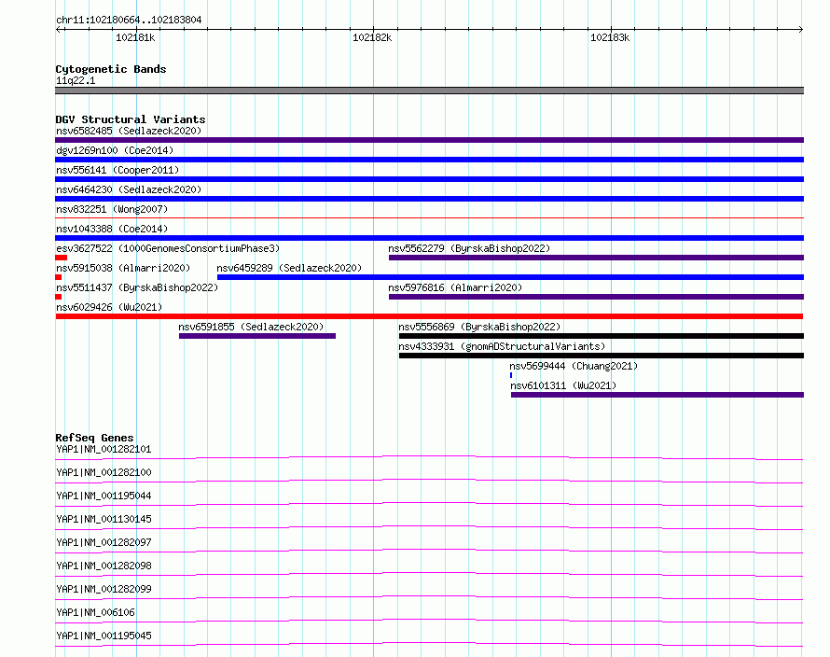The width and height of the screenshot is (830, 657).
Task: Click YAP1|NM_001282098 transcript label
Action: pyautogui.click(x=104, y=566)
